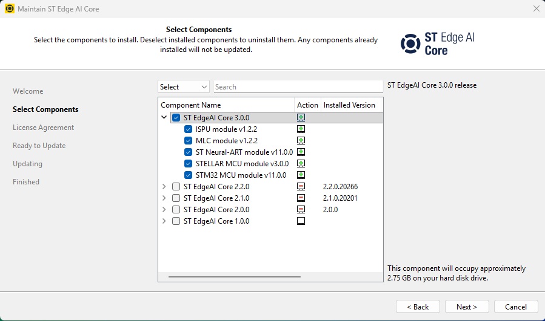Click uninstall action icon for ST EdgeAI Core 2.2.0
This screenshot has width=545, height=321.
coord(301,187)
